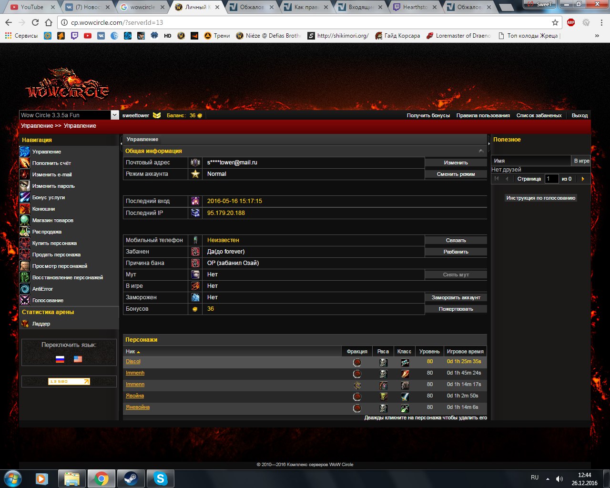The height and width of the screenshot is (488, 610).
Task: Click the Голосование icon in sidebar
Action: click(25, 300)
